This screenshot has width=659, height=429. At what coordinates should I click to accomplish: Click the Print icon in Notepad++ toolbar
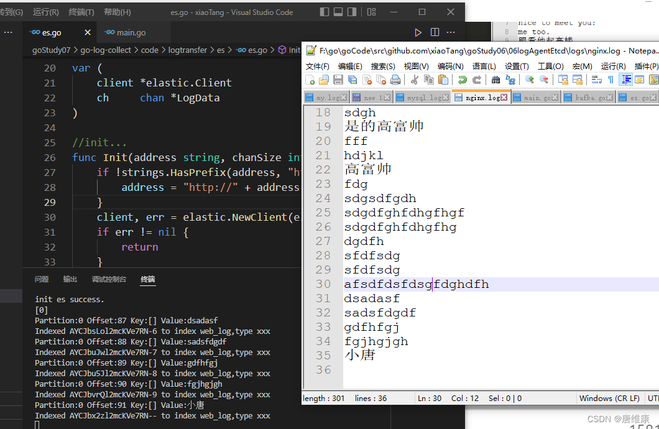(396, 80)
